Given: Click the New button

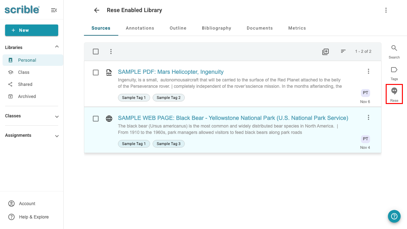Looking at the screenshot, I should (31, 30).
